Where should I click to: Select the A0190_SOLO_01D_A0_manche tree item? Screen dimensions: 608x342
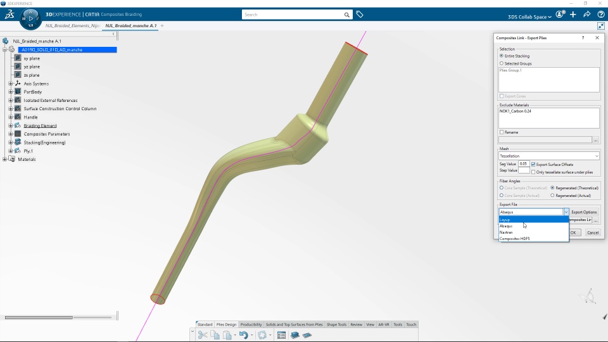pyautogui.click(x=68, y=49)
